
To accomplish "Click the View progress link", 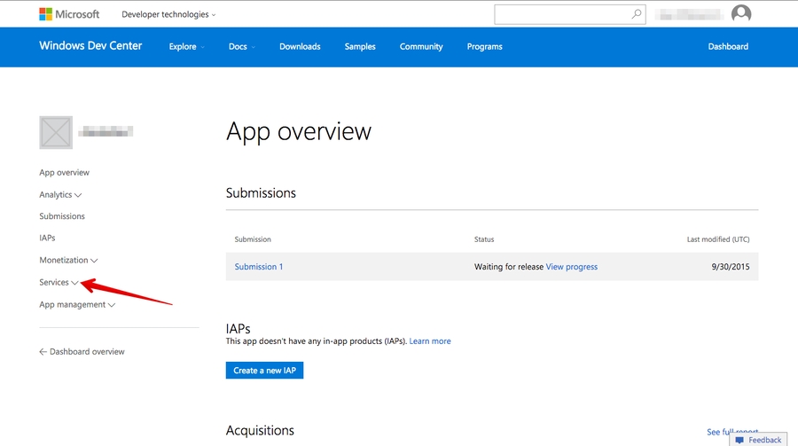I will point(571,267).
